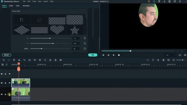This screenshot has width=187, height=105.
Task: Open the View menu
Action: pos(40,1)
